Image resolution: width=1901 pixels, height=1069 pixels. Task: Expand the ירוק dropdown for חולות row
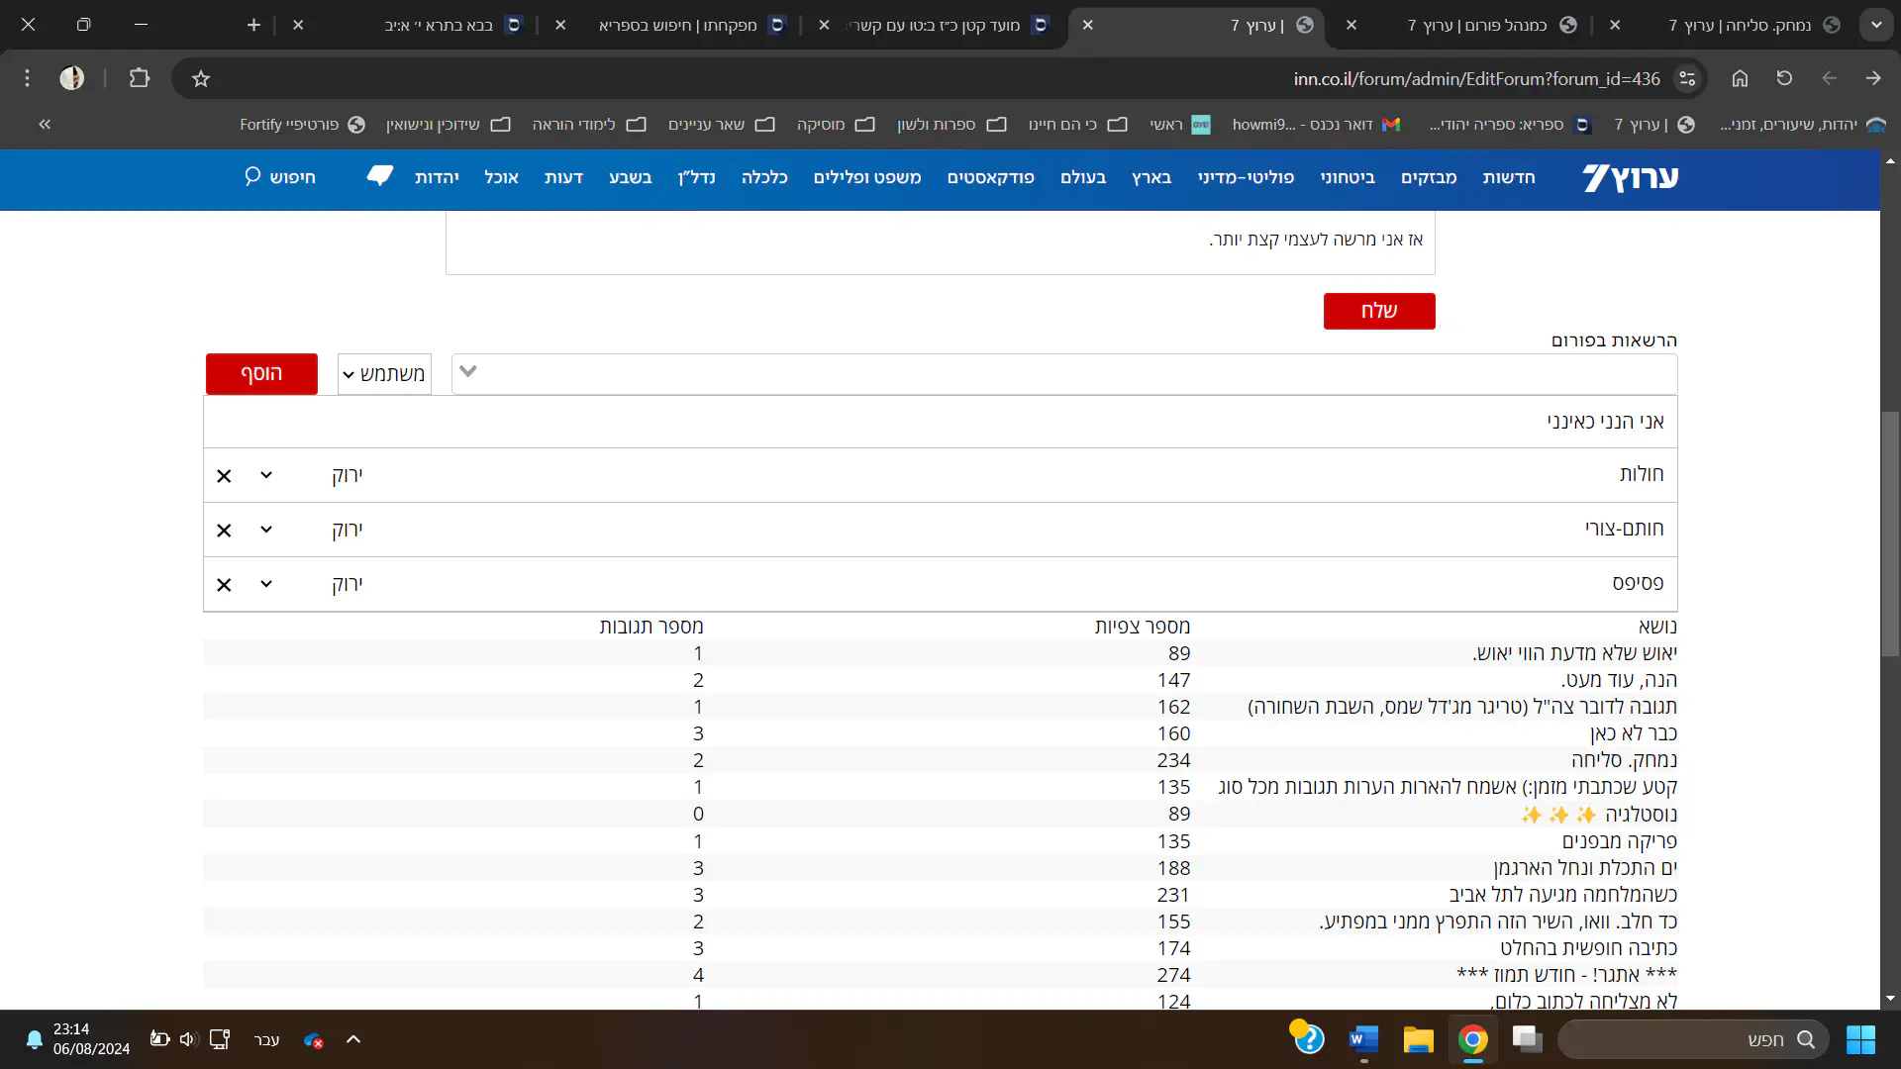(x=266, y=475)
